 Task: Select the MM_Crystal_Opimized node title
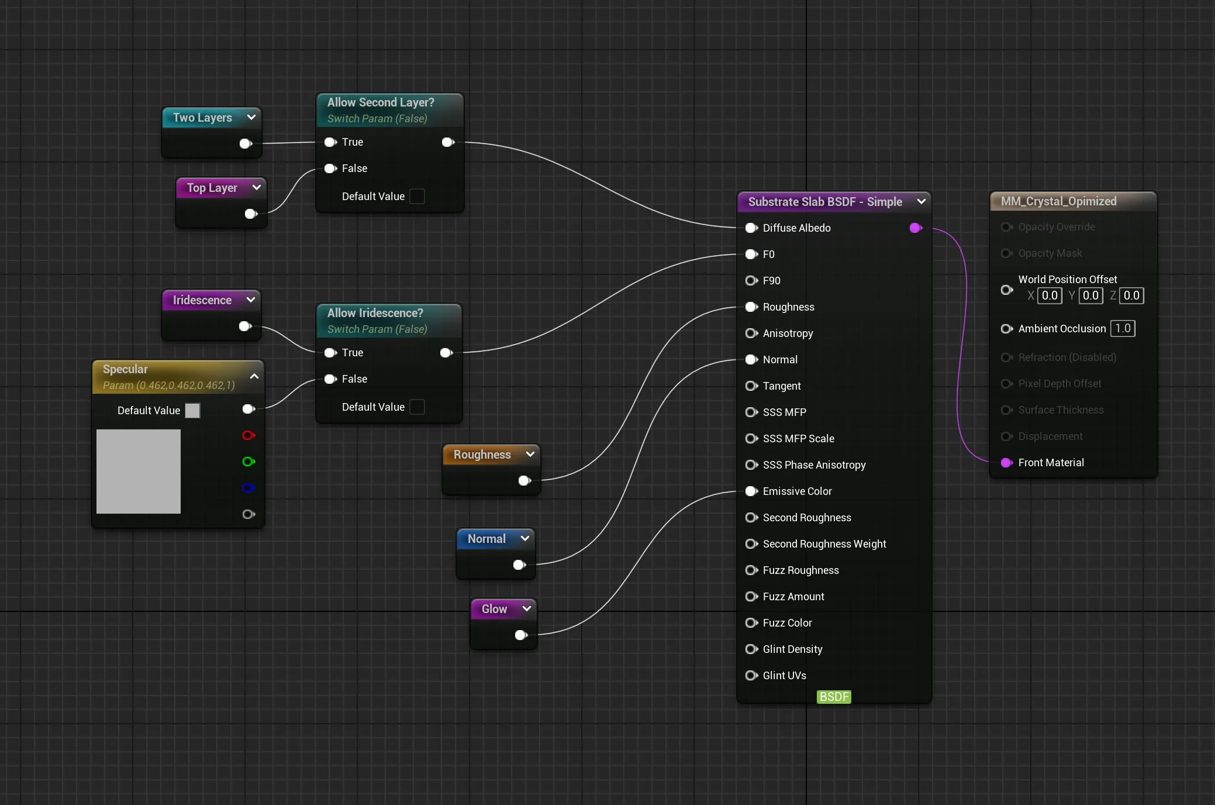[1058, 201]
